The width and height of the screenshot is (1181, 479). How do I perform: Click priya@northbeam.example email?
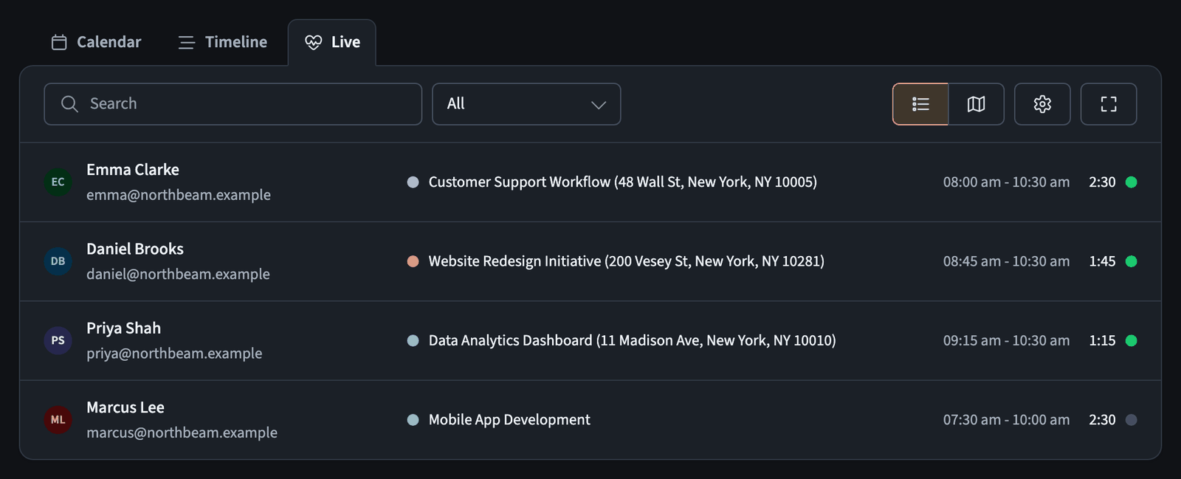tap(174, 354)
